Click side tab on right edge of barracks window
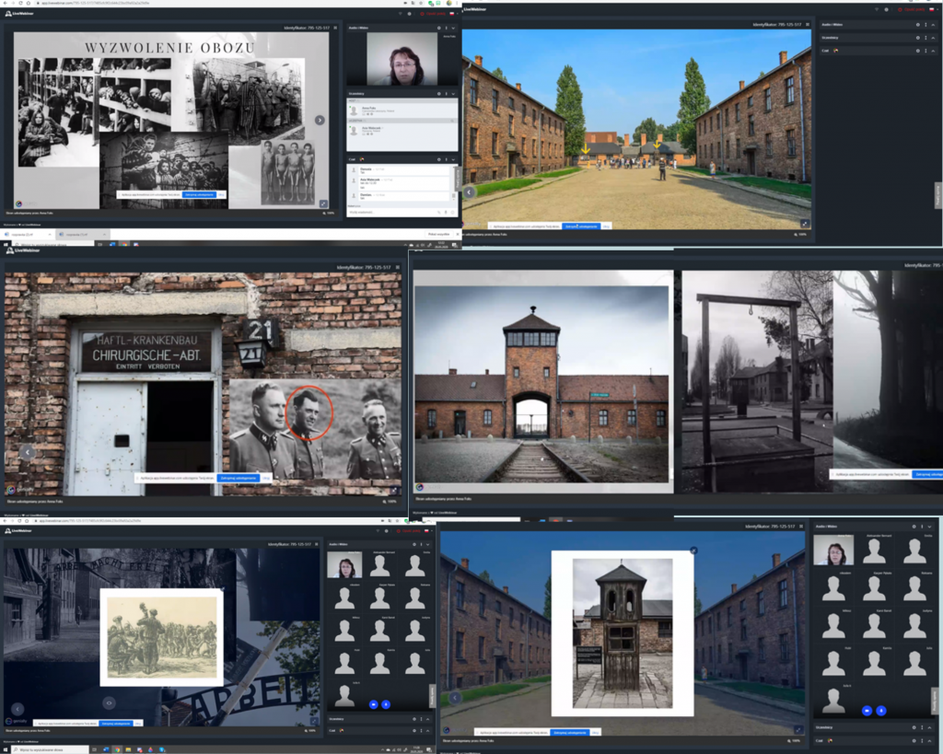The width and height of the screenshot is (943, 754). [x=938, y=194]
